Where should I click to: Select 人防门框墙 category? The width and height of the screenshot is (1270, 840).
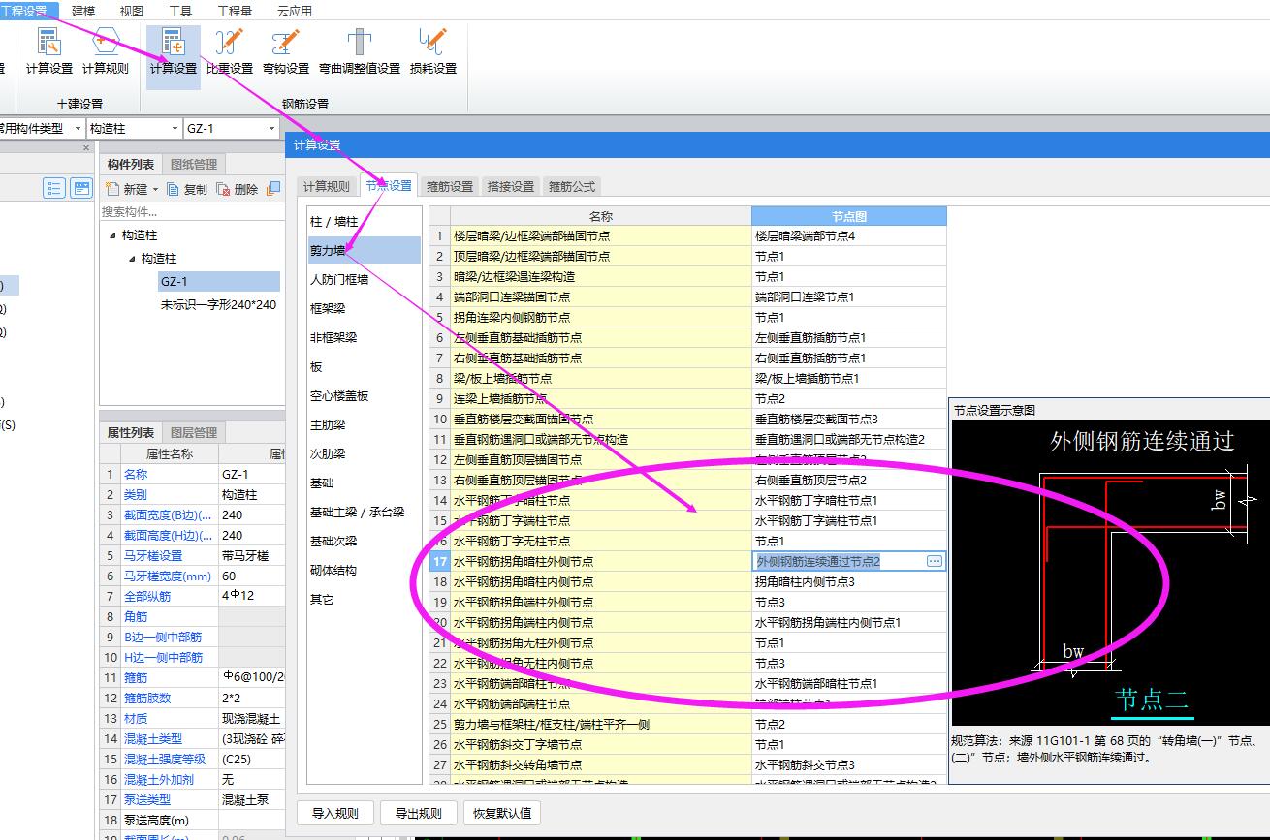(365, 279)
